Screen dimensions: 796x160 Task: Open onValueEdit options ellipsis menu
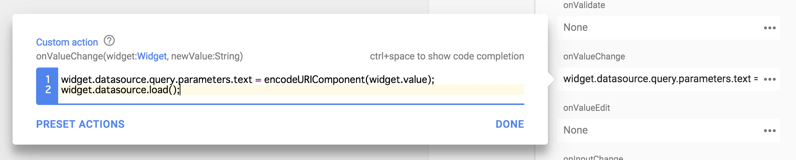coord(769,131)
